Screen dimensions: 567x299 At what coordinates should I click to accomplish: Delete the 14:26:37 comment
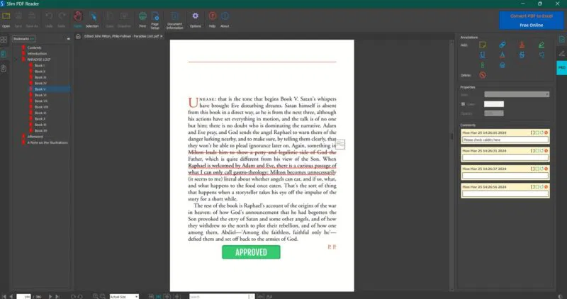pyautogui.click(x=546, y=169)
